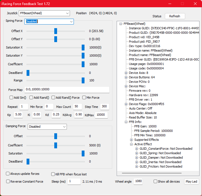Image resolution: width=202 pixels, height=196 pixels.
Task: Click the spring Coefficient slider handle
Action: point(83,64)
